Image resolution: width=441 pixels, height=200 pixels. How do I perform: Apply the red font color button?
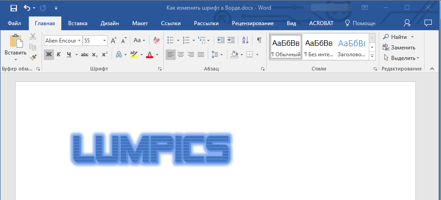pyautogui.click(x=149, y=54)
